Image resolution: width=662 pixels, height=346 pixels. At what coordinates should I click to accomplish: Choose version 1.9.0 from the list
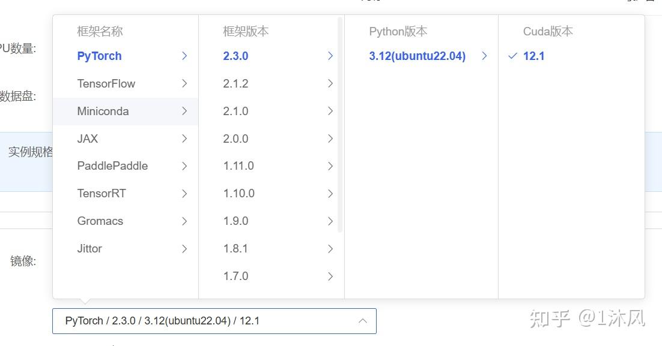[x=235, y=221]
